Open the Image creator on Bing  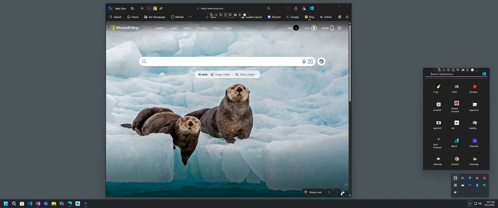[220, 74]
